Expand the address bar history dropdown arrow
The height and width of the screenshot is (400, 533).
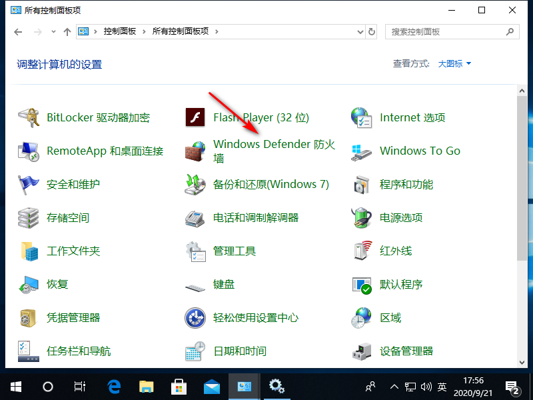tap(359, 31)
